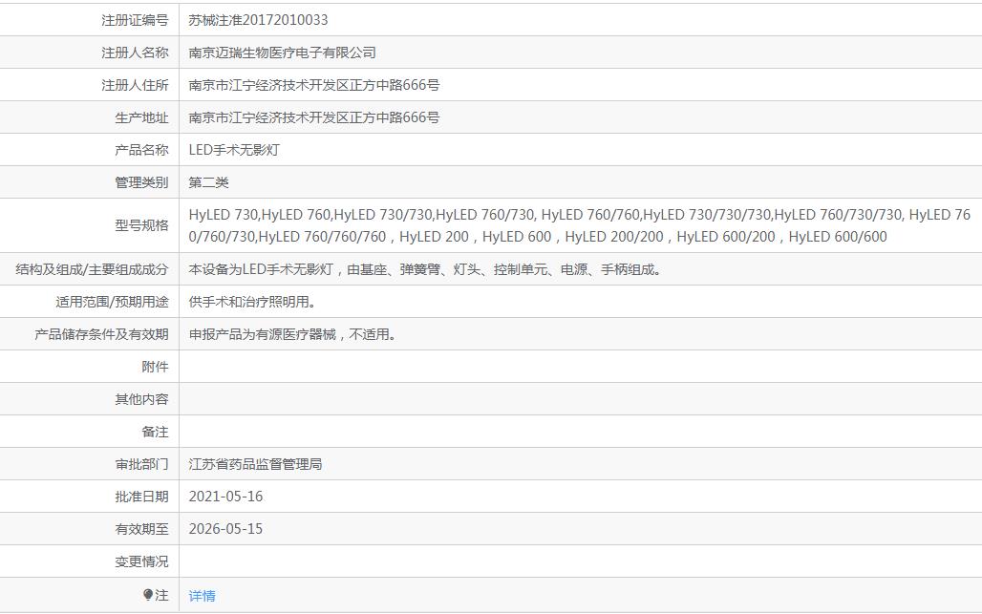Screen dimensions: 982x614
Task: Select the management category 第二类
Action: pyautogui.click(x=206, y=181)
